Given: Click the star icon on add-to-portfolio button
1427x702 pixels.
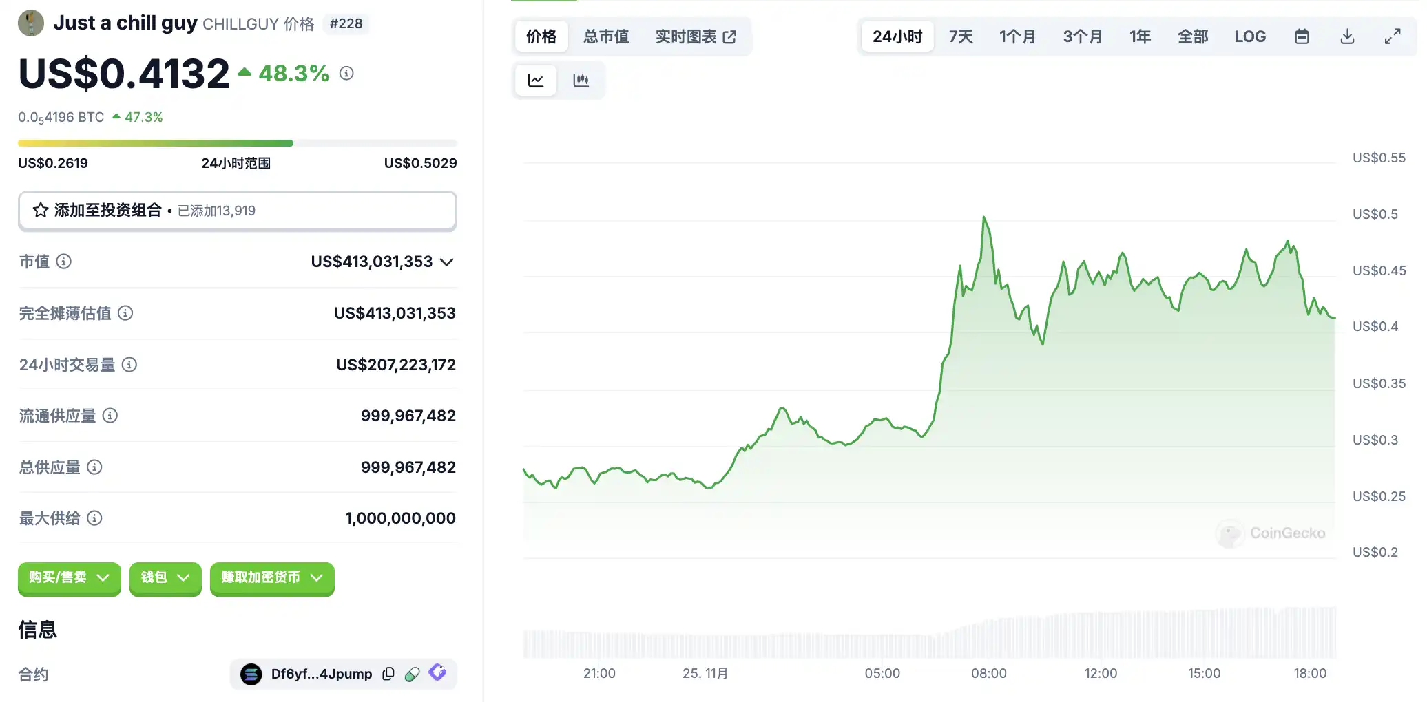Looking at the screenshot, I should coord(41,210).
